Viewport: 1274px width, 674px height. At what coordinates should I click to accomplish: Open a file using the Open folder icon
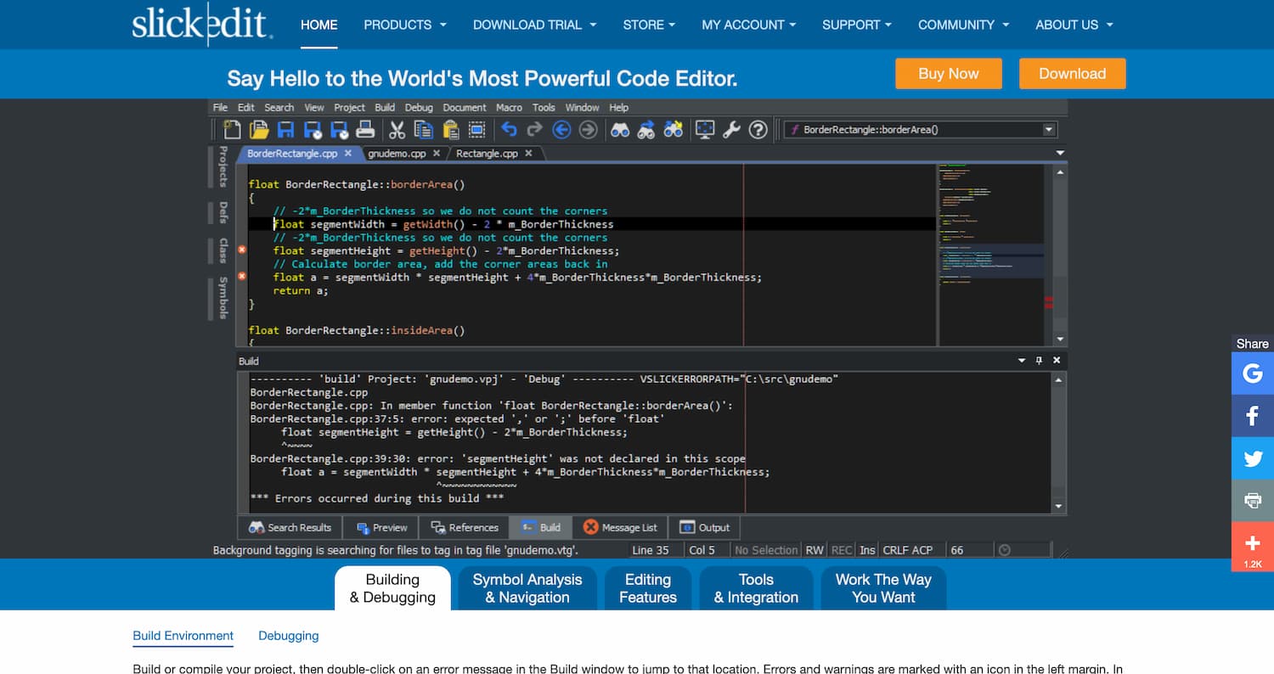point(261,129)
